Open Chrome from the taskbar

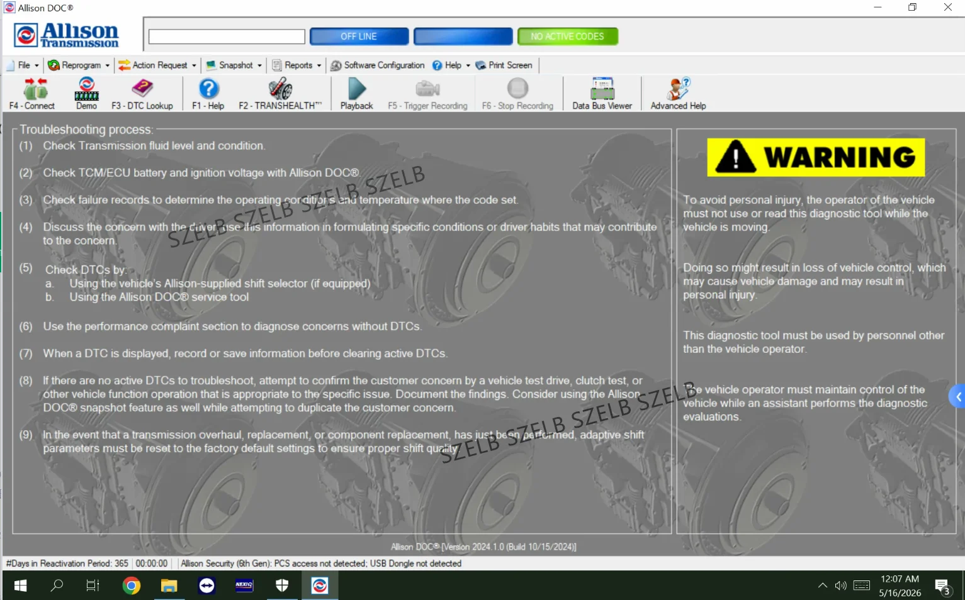click(x=132, y=586)
